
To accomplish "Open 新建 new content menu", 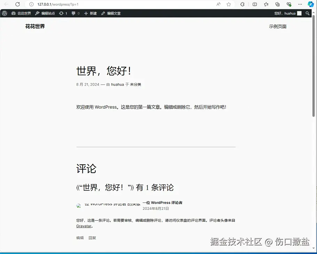I will (90, 13).
